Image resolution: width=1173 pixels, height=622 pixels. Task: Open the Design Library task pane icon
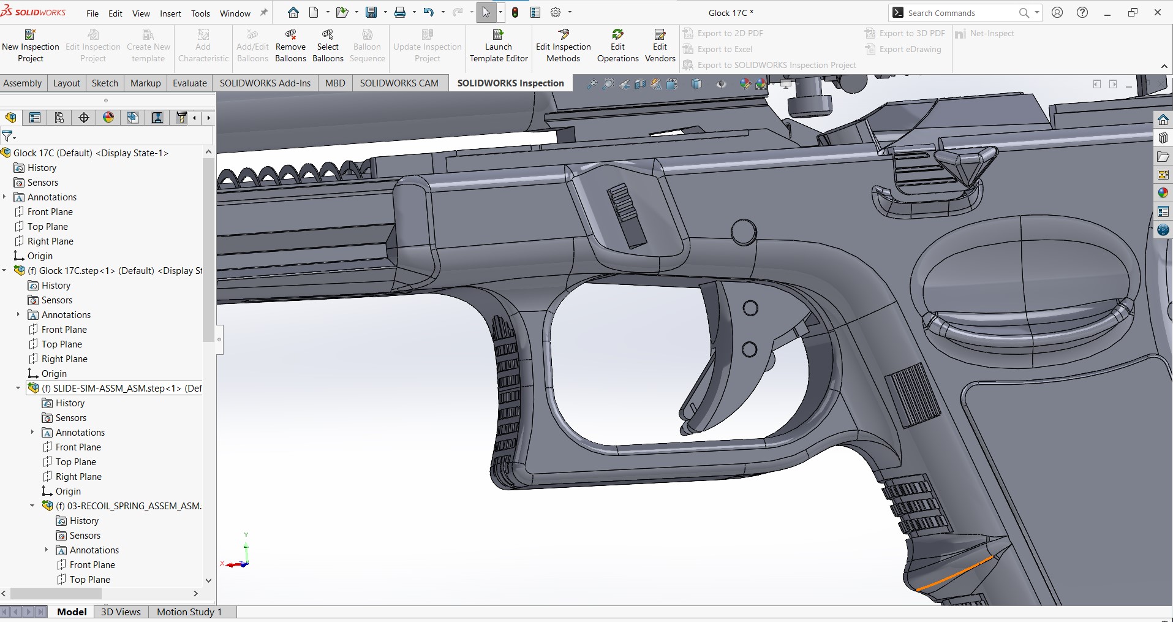1163,138
